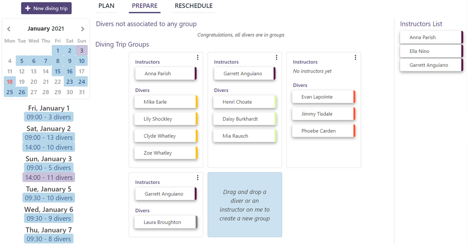Viewport: 467px width, 245px height.
Task: Click the New diving trip button
Action: point(46,8)
